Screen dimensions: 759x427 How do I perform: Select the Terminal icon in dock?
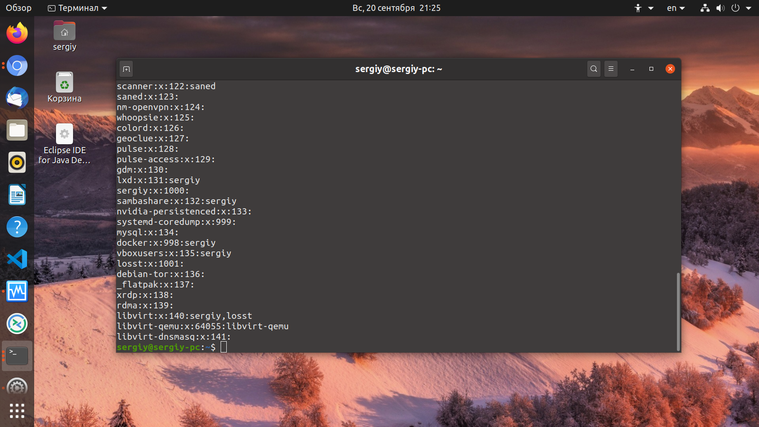click(x=17, y=356)
